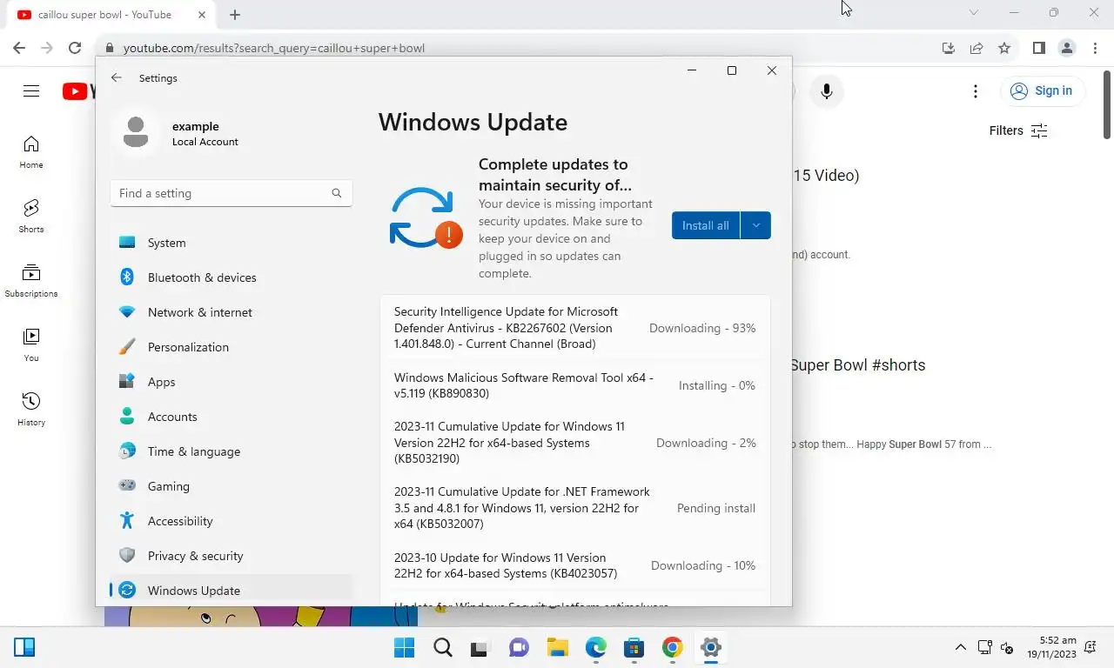This screenshot has width=1114, height=668.
Task: Show hidden system tray icons chevron
Action: [961, 647]
